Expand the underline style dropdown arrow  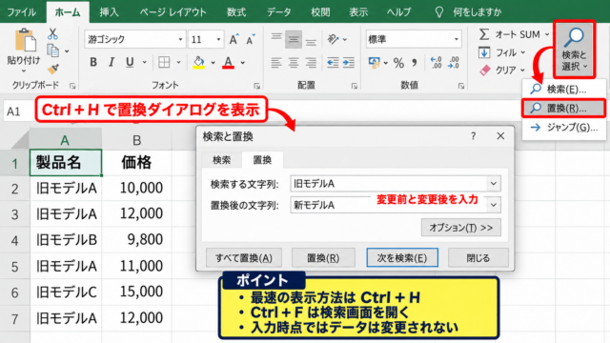[x=144, y=62]
